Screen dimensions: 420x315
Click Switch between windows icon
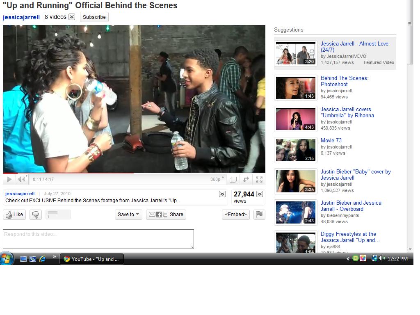33,259
